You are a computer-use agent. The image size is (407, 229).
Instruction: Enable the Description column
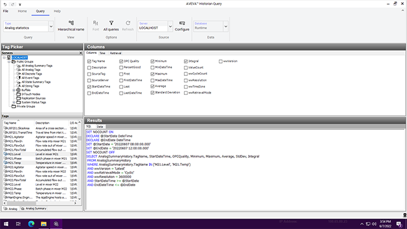pos(89,67)
